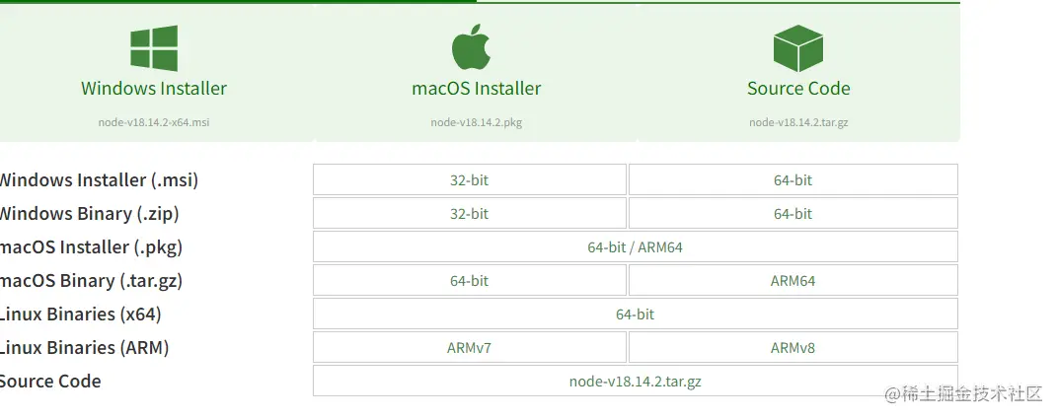Screen dimensions: 1058x419
Task: Download node-v18.14.2.tar.gz from table row
Action: point(635,382)
